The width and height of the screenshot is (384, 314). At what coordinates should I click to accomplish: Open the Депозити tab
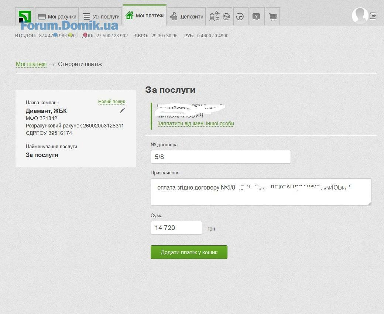point(187,17)
